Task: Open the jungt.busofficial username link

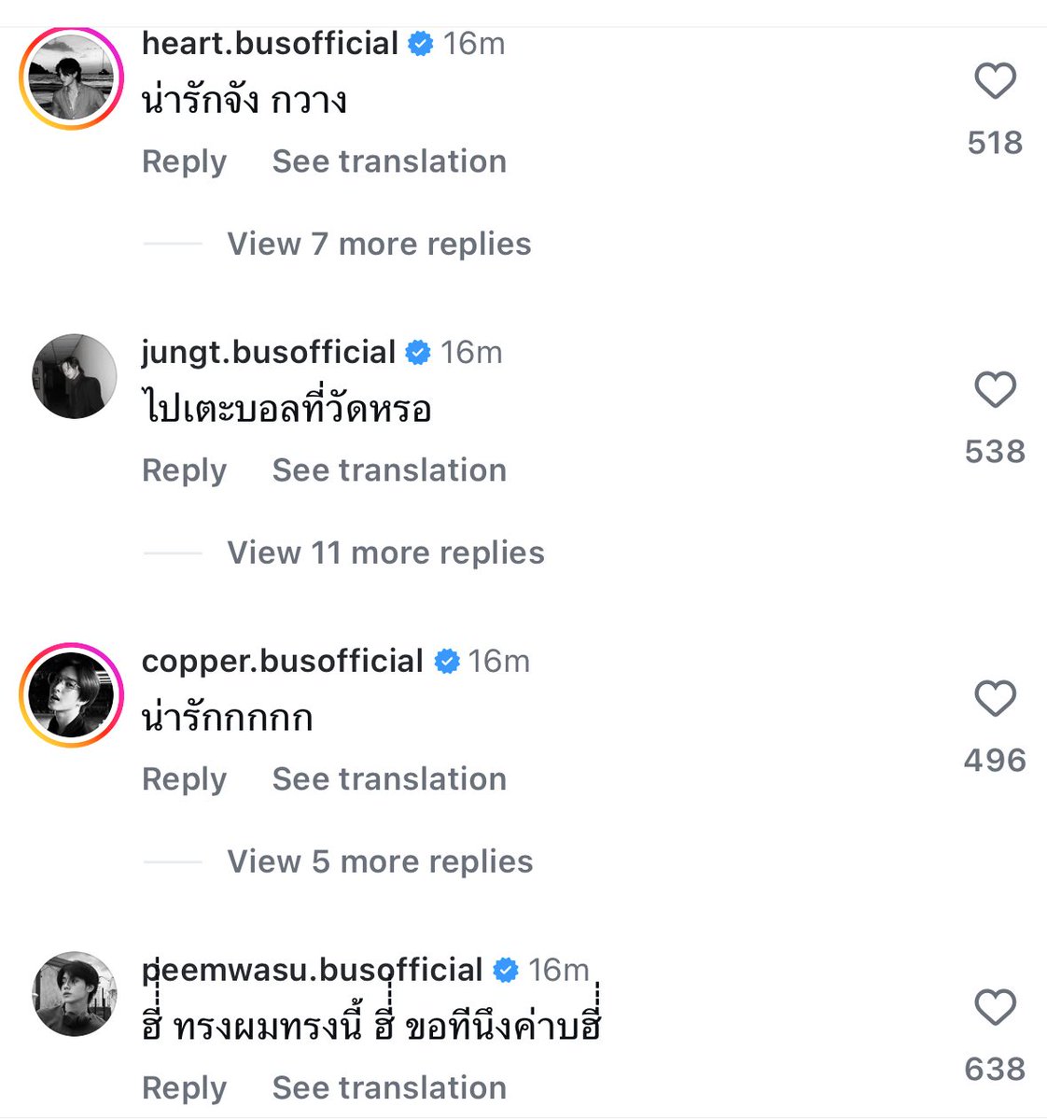Action: pos(269,352)
